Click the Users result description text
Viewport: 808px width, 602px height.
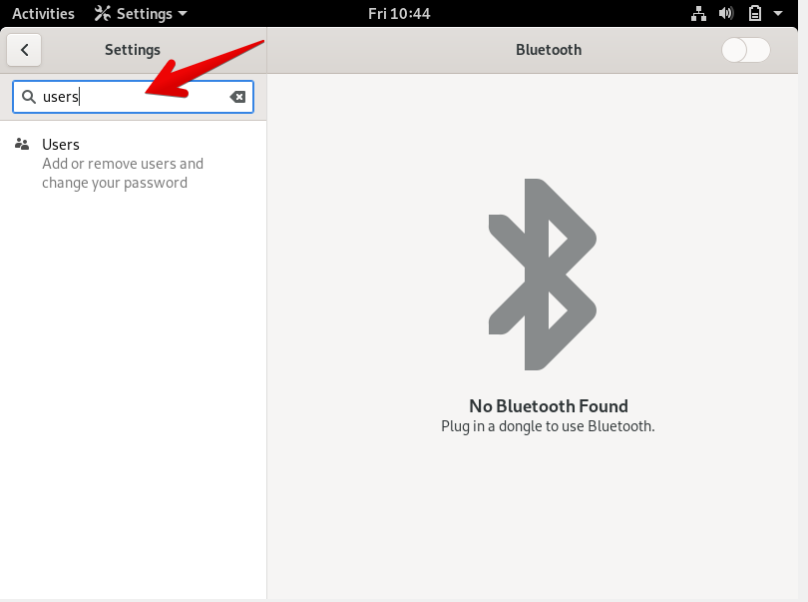[122, 173]
